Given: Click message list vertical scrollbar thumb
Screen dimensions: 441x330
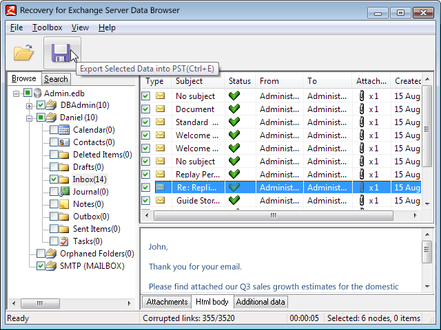Looking at the screenshot, I should coord(427,126).
